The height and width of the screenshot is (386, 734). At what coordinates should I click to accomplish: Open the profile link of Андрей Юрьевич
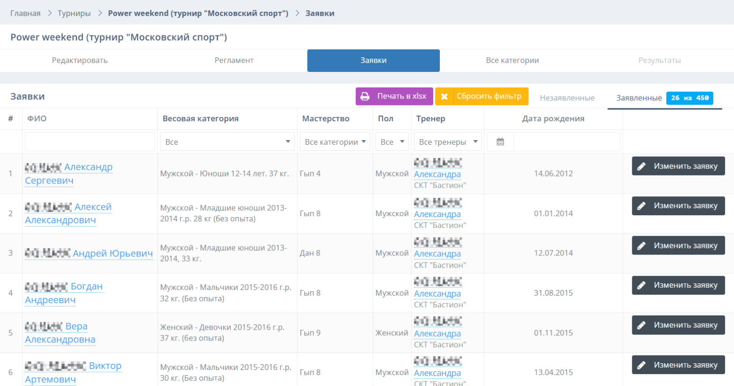113,254
